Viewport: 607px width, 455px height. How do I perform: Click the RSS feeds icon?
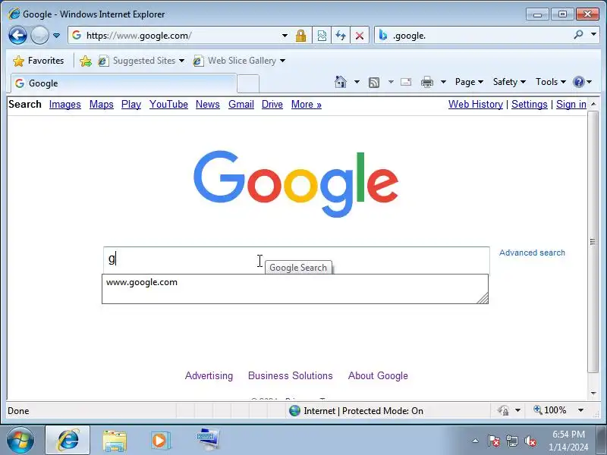tap(374, 82)
